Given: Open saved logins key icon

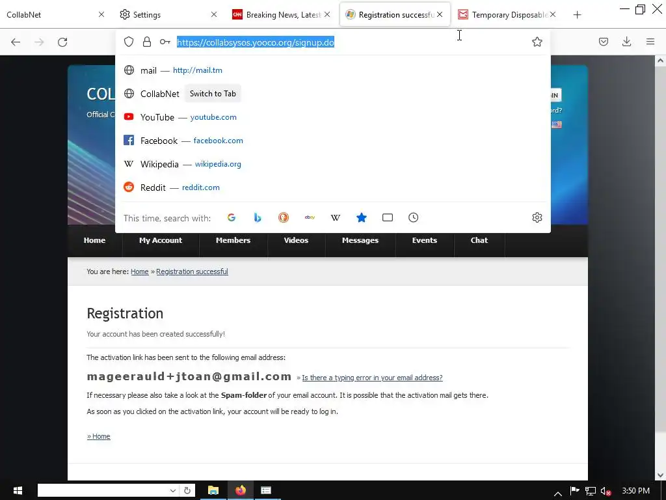Looking at the screenshot, I should (x=165, y=42).
